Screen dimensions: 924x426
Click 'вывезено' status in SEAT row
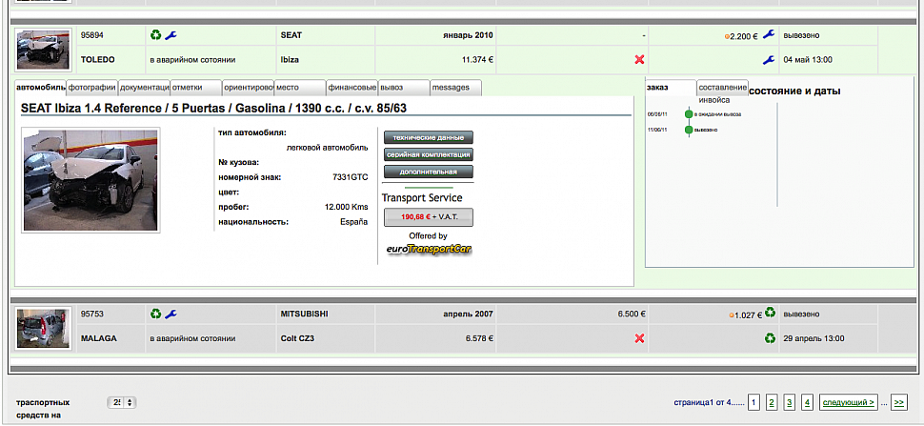[x=801, y=35]
